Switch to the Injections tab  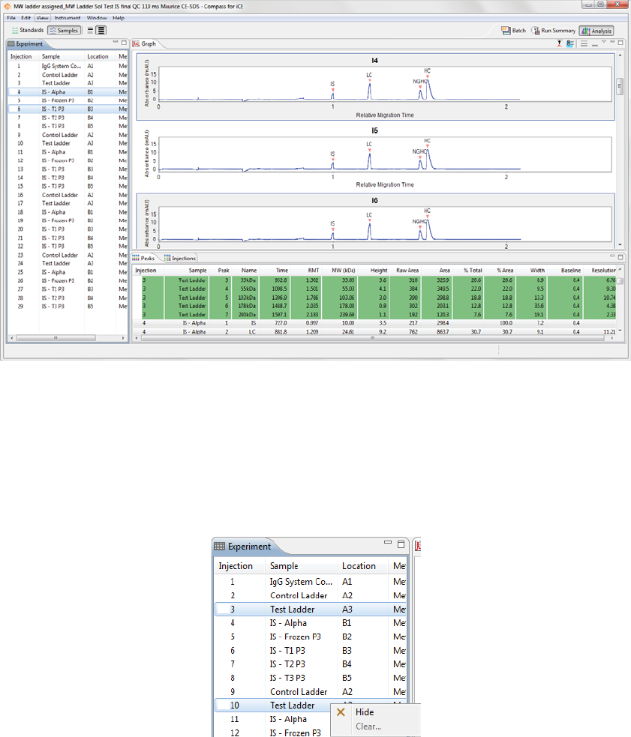pyautogui.click(x=180, y=258)
